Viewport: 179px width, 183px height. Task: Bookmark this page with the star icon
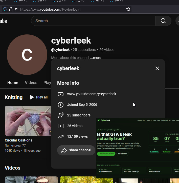[128, 9]
